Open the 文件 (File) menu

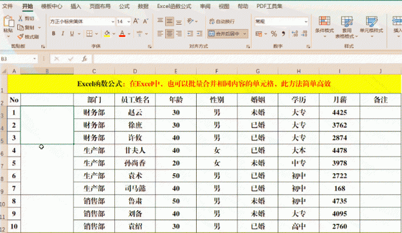click(7, 6)
